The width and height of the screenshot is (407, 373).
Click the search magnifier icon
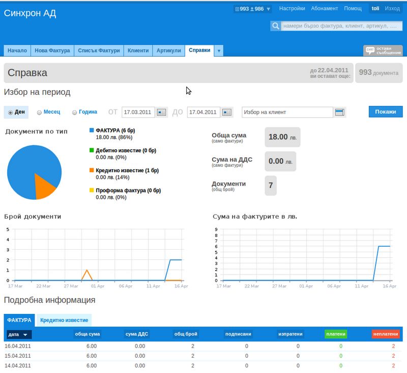click(275, 26)
